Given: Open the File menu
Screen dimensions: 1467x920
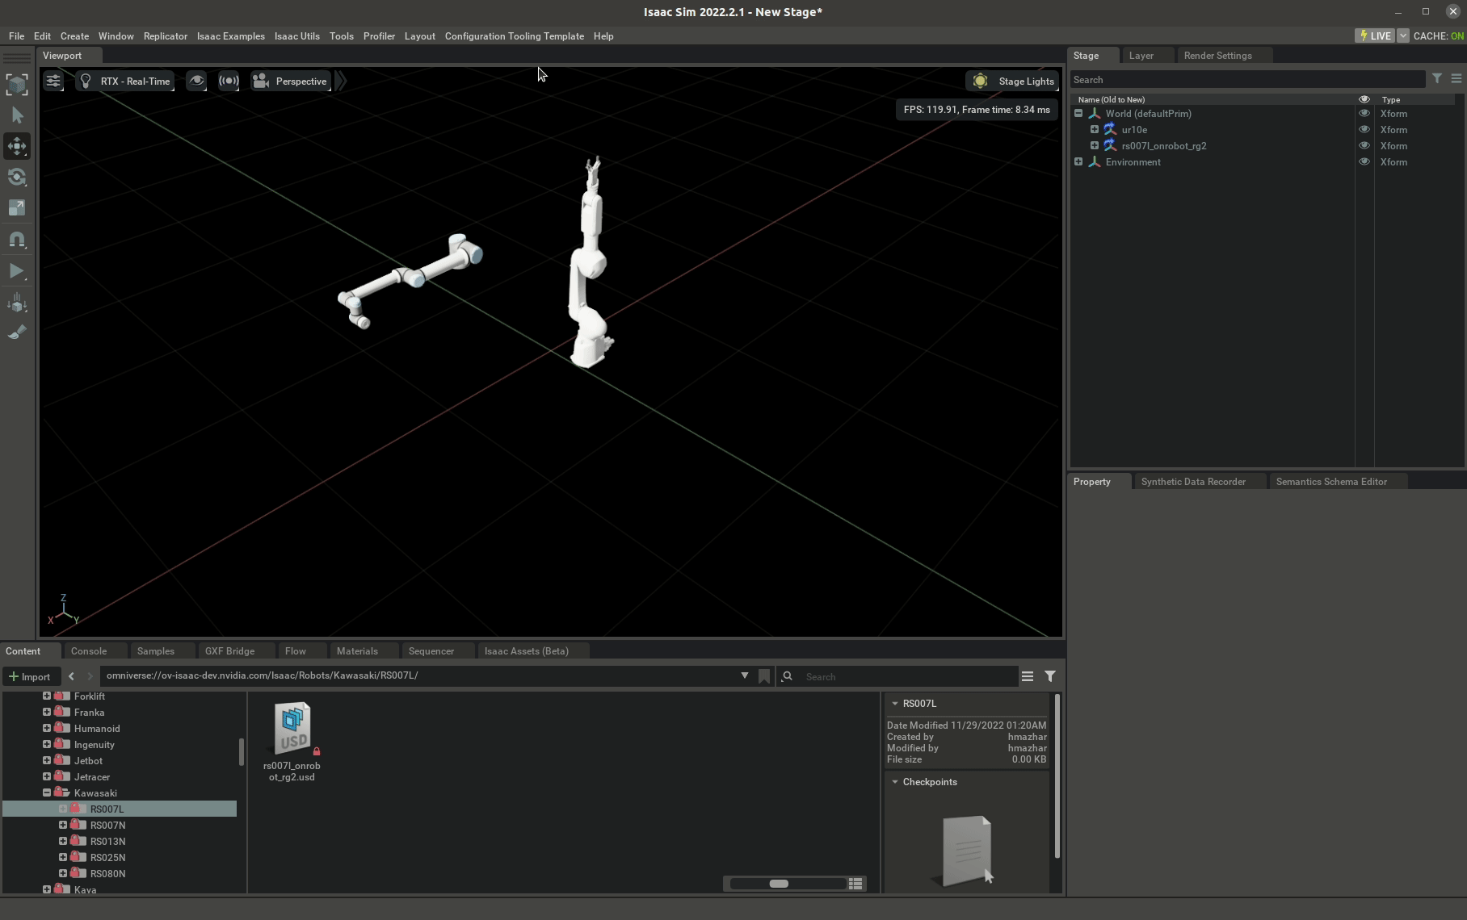Looking at the screenshot, I should pyautogui.click(x=16, y=36).
